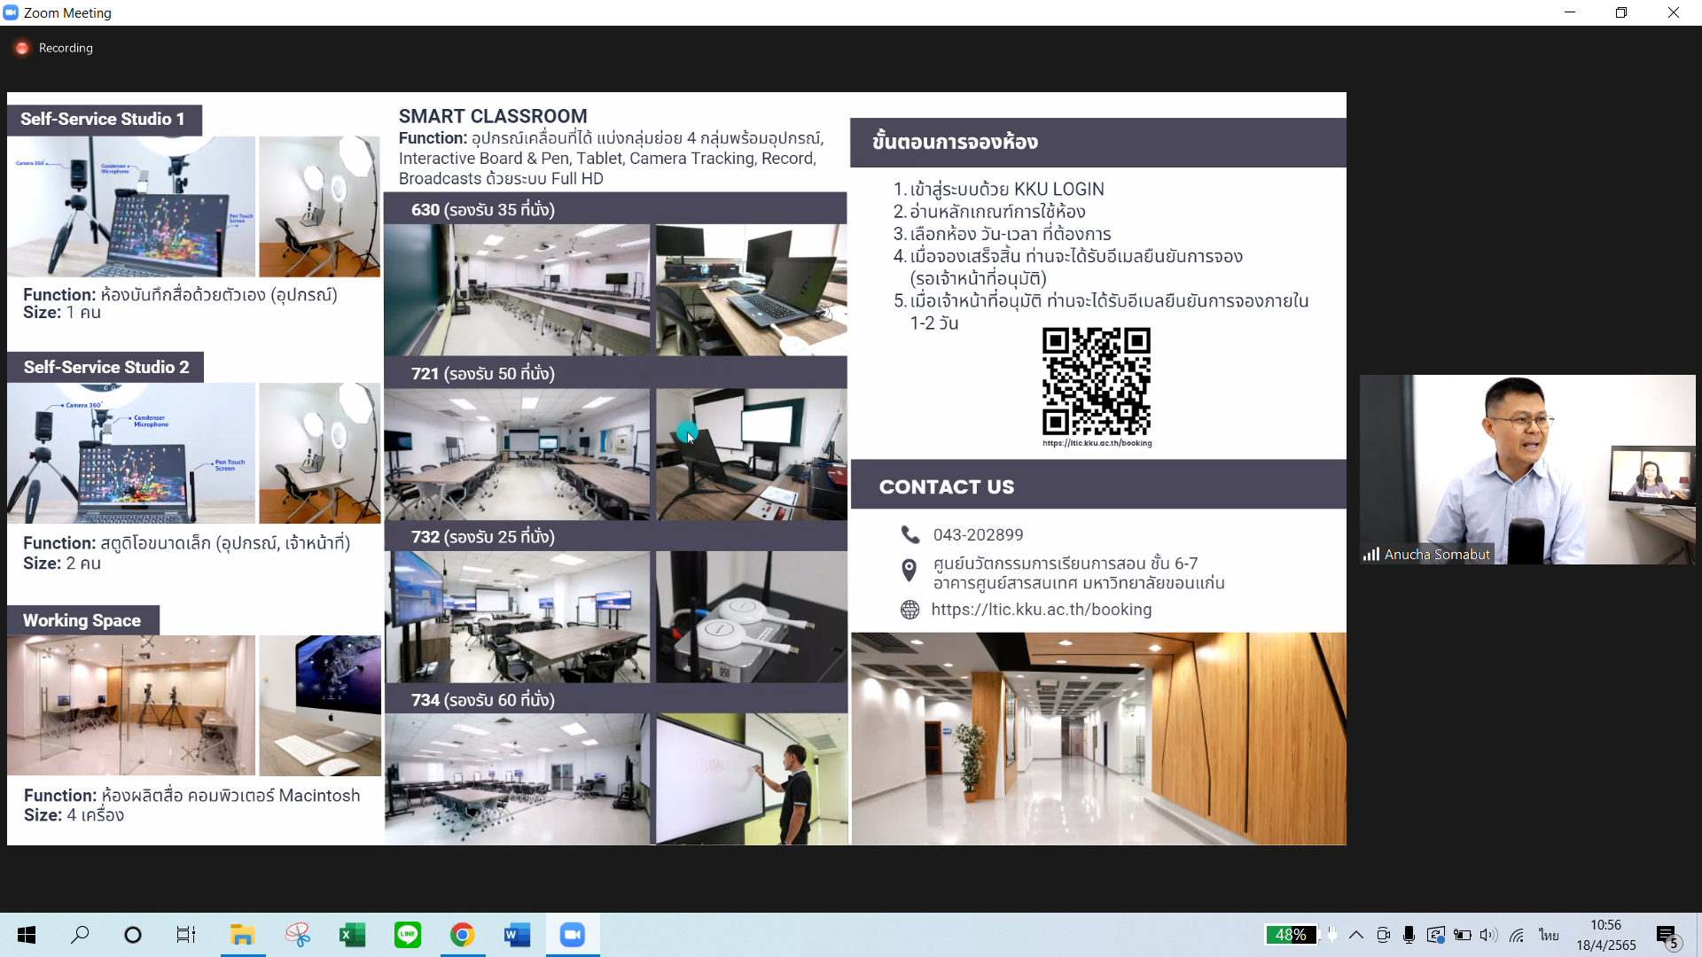
Task: Click the volume speaker tray icon
Action: point(1488,935)
